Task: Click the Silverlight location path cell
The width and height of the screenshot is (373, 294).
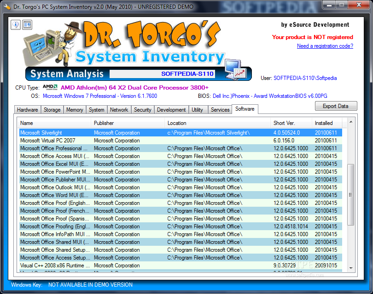Action: (x=209, y=133)
